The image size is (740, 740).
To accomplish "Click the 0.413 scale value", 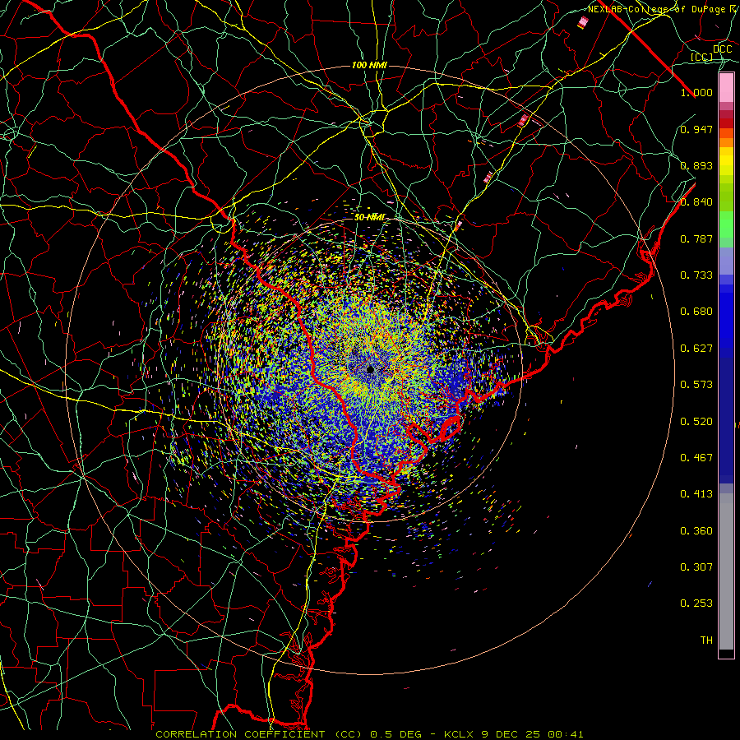I will pyautogui.click(x=696, y=494).
